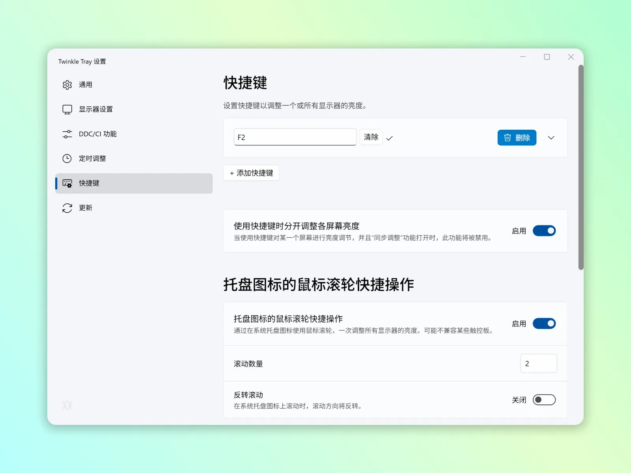Click the 反转滚动 label
Screen dimensions: 631x473
tap(248, 395)
